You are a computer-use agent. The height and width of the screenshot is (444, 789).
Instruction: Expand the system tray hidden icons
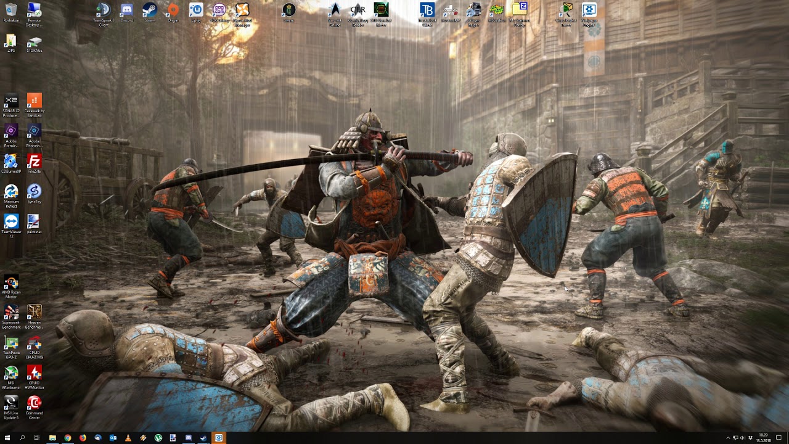coord(728,438)
